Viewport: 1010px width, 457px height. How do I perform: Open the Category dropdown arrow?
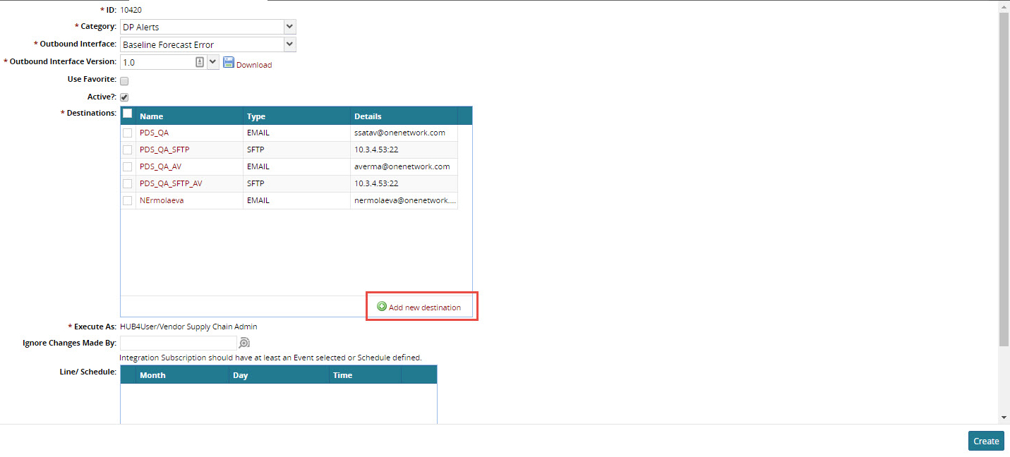pos(289,27)
